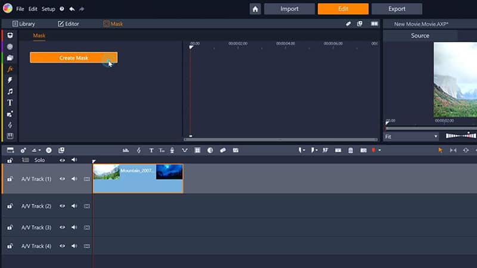The image size is (477, 268).
Task: Toggle the lock on A/V Track (3)
Action: click(10, 228)
